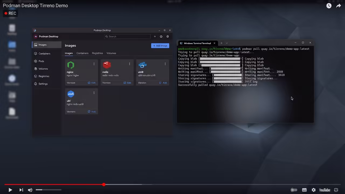Click the red redis logo
Screen dimensions: 345x194
point(107,65)
